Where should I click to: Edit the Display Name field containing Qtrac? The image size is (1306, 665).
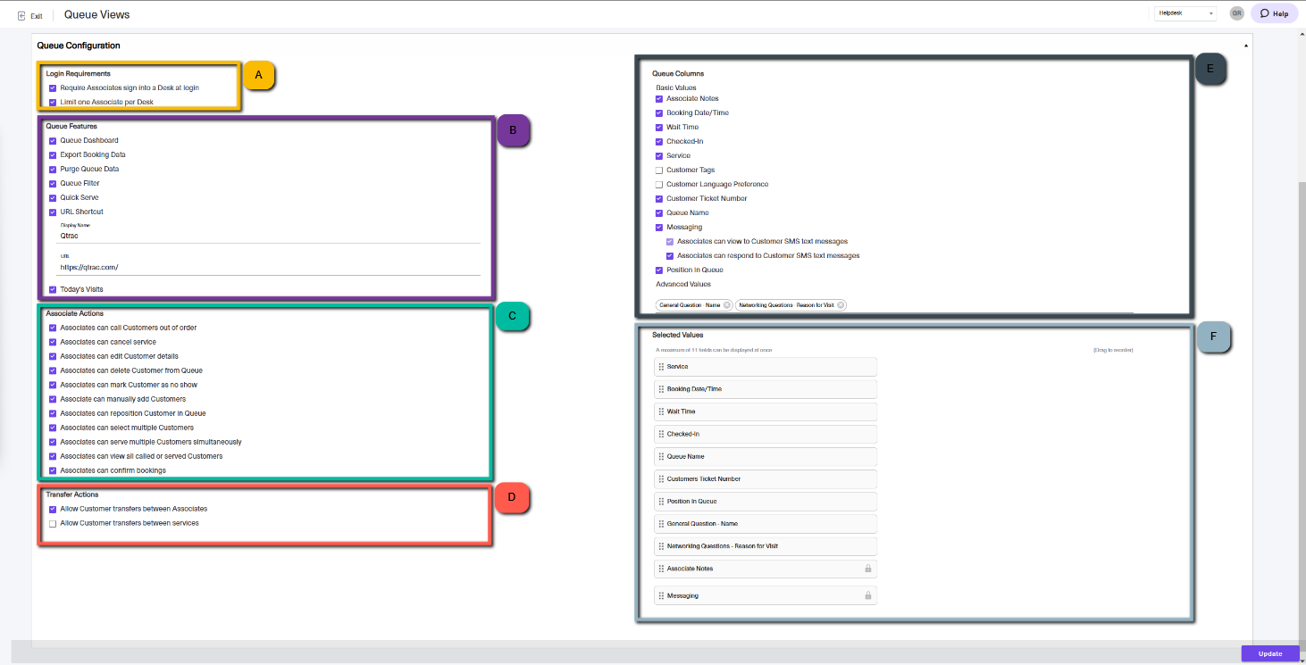pyautogui.click(x=268, y=237)
